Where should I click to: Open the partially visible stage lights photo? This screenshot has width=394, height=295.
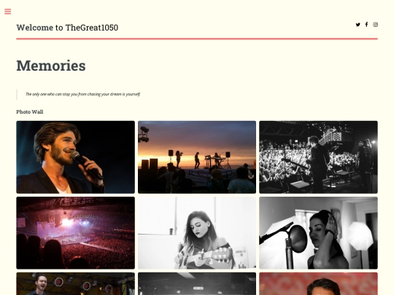76,284
